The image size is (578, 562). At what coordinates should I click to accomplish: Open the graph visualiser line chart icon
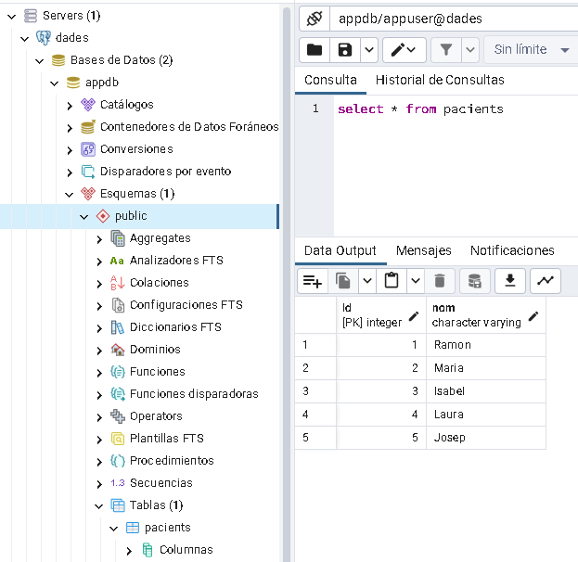[x=545, y=280]
